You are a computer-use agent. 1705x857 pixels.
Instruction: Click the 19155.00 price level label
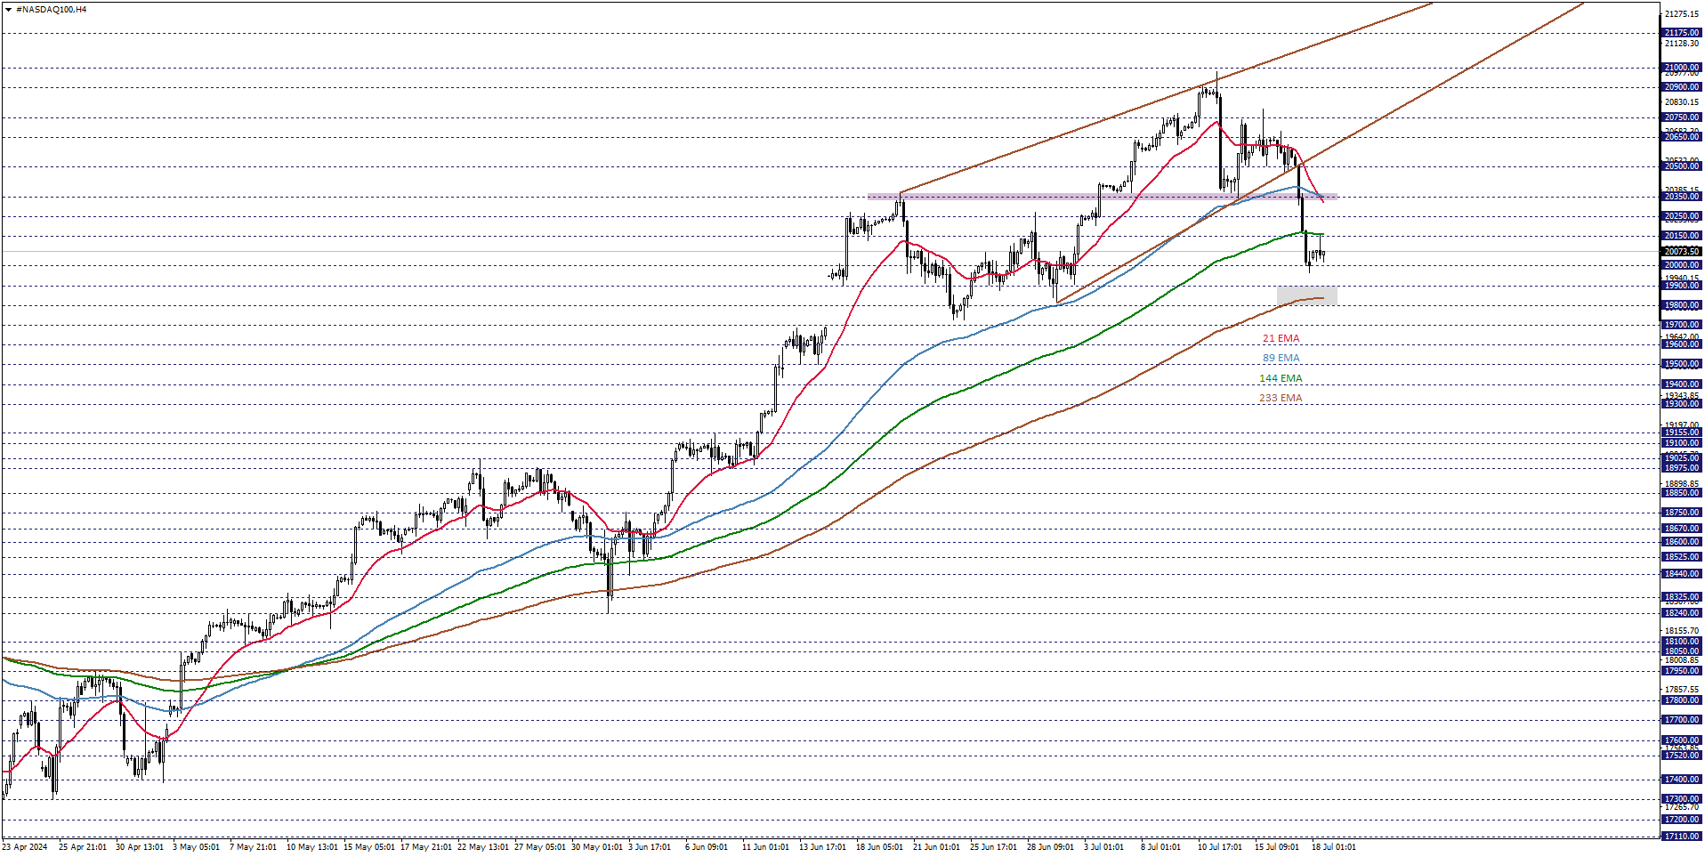1682,433
